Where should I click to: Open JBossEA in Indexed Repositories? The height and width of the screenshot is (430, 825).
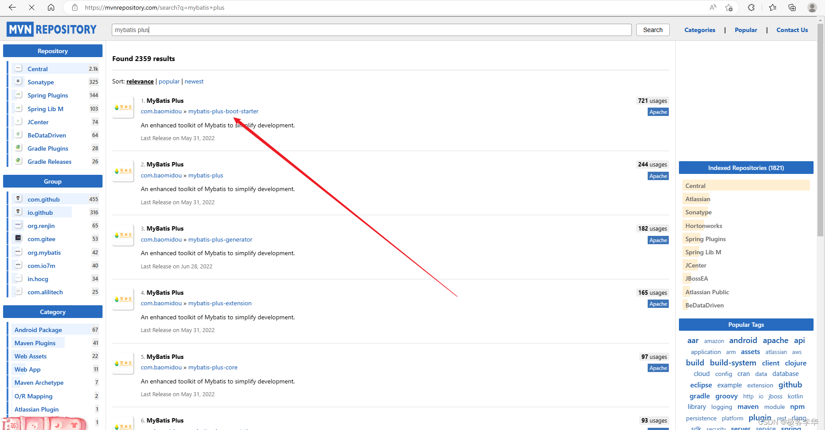tap(697, 278)
